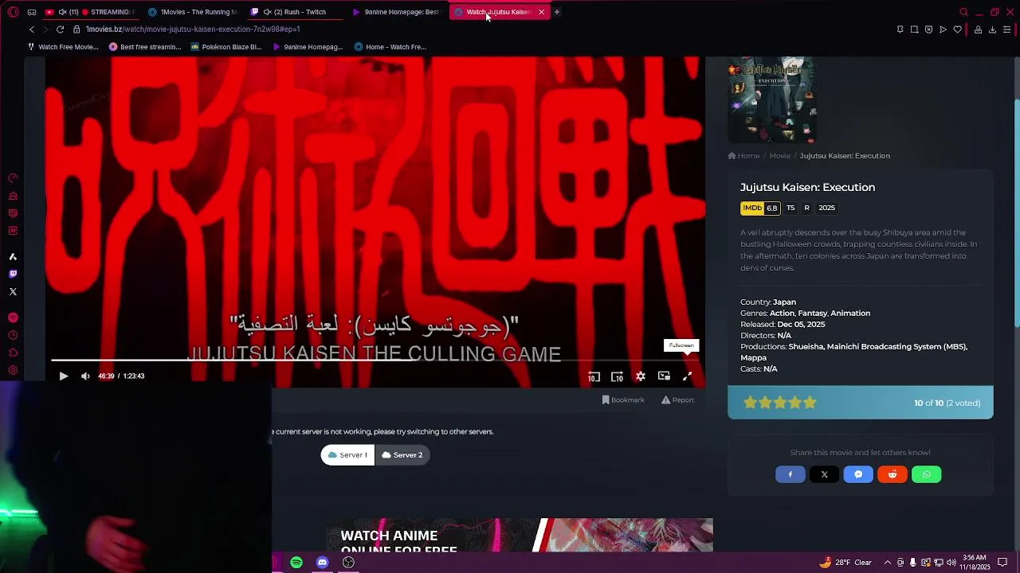This screenshot has height=573, width=1020.
Task: Enter fullscreen video mode
Action: (687, 376)
